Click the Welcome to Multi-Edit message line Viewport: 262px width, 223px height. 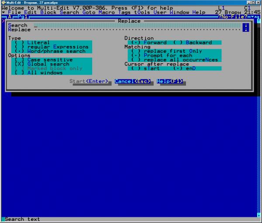click(x=87, y=8)
